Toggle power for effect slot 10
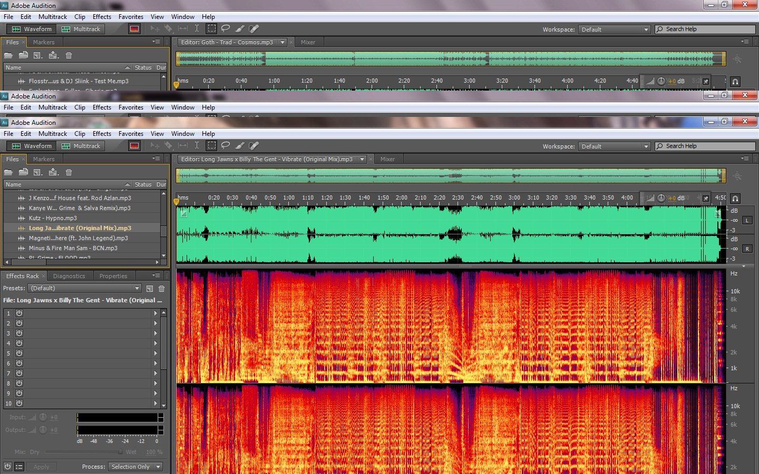 point(19,403)
